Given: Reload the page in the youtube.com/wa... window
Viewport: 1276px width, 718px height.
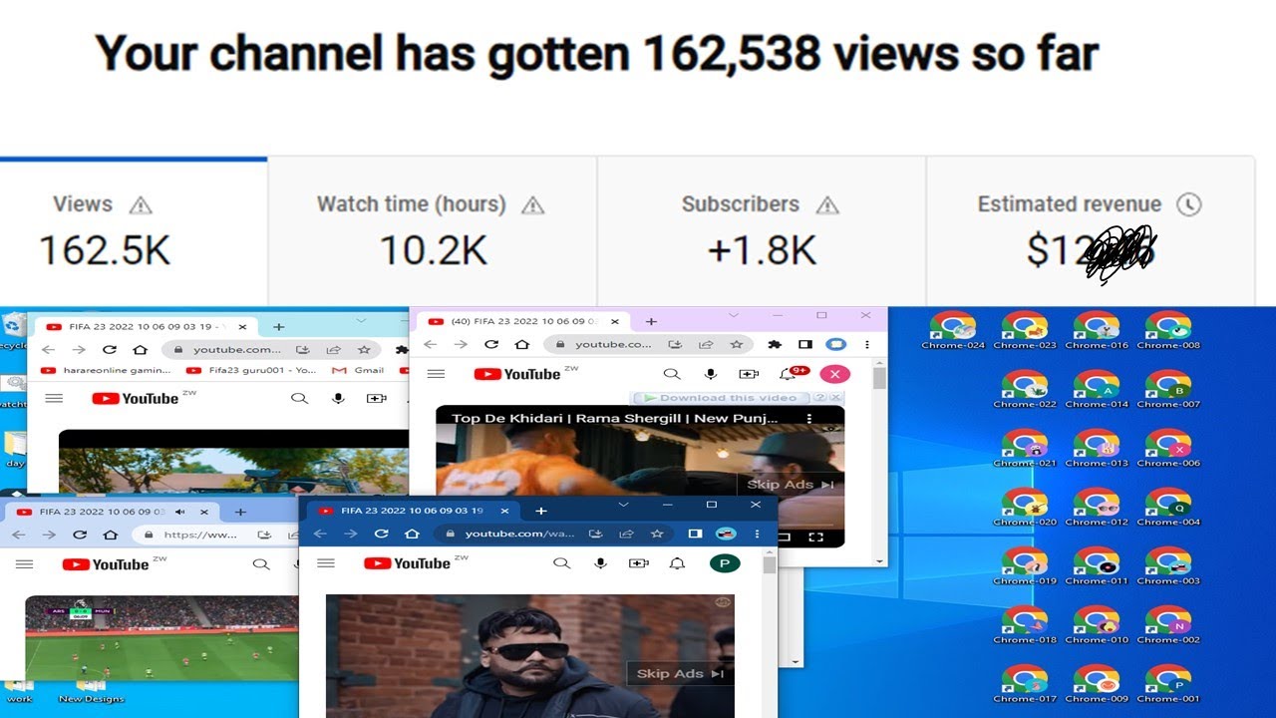Looking at the screenshot, I should point(381,534).
